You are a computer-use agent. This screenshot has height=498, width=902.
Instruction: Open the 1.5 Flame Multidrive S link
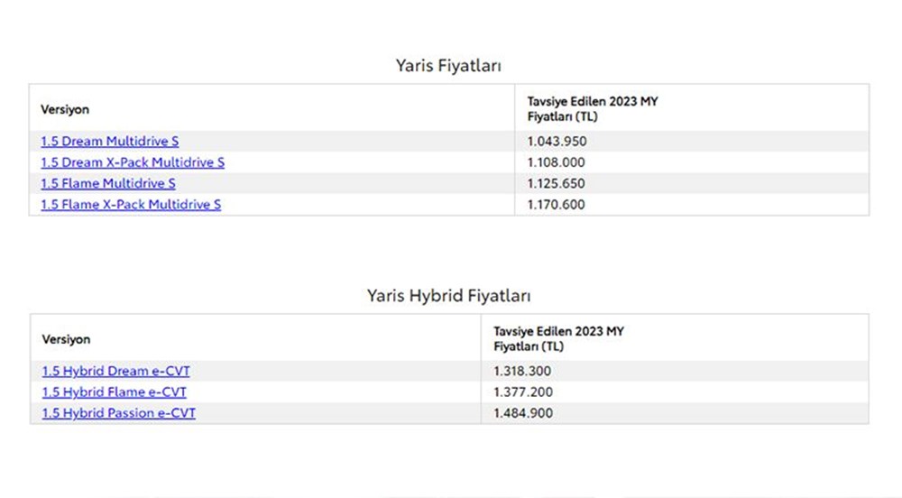pyautogui.click(x=108, y=183)
